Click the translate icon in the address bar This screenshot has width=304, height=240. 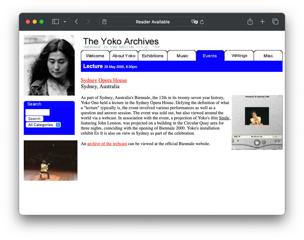point(195,22)
